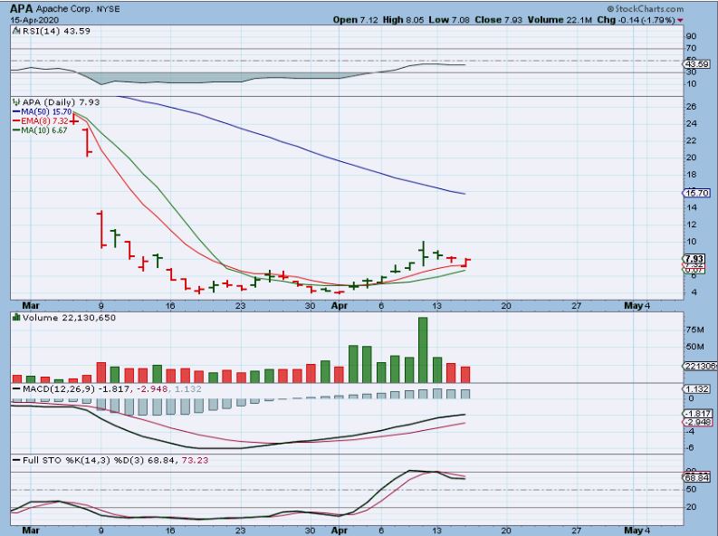Click the Open 7.12 value

[x=355, y=20]
